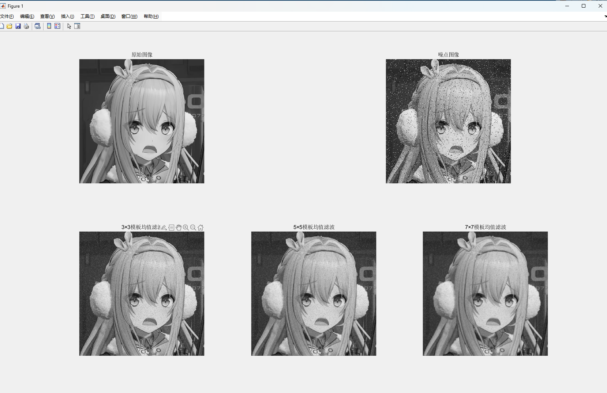Viewport: 607px width, 393px height.
Task: Select the Zoom Out magnifier on axes toolbar
Action: coord(193,228)
